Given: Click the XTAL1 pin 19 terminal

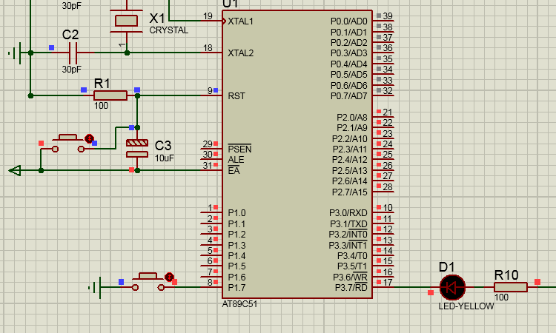Looking at the screenshot, I should pos(211,20).
